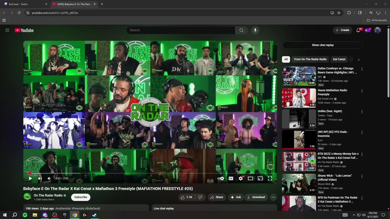Open options for Unlike (feat. 6ig60)

[362, 112]
